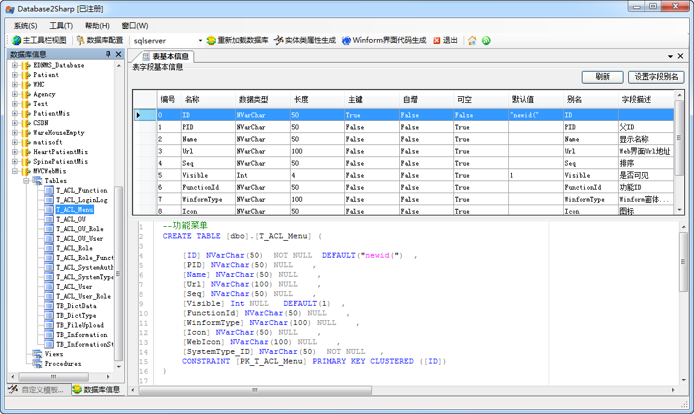This screenshot has height=414, width=694.
Task: Click the CSDN database icon
Action: (26, 123)
